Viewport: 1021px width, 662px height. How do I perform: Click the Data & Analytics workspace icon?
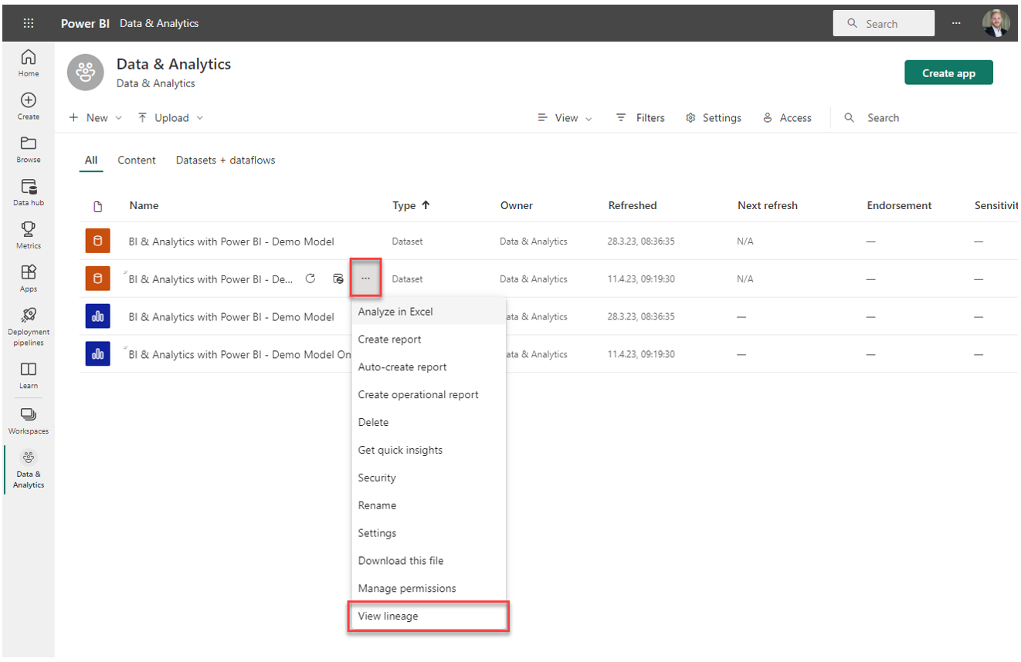86,73
